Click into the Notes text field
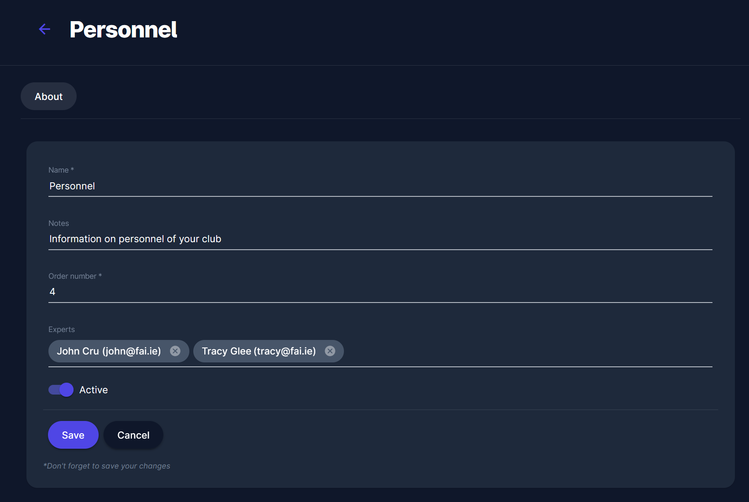Image resolution: width=749 pixels, height=502 pixels. [x=380, y=239]
